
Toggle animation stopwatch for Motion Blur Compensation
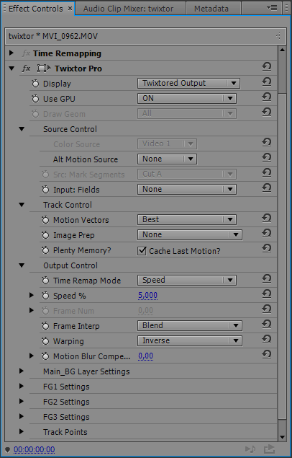coord(45,356)
